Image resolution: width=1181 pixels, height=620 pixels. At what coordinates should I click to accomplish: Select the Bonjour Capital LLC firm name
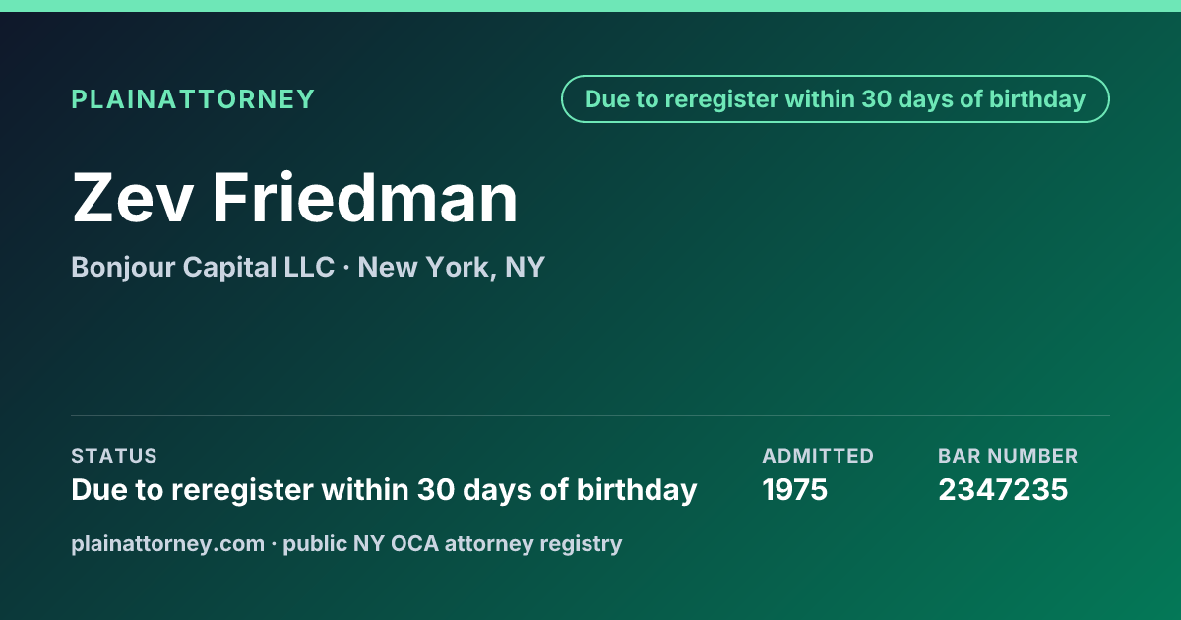[x=203, y=267]
